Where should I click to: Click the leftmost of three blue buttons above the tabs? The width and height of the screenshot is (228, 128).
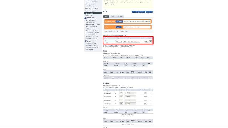[135, 12]
